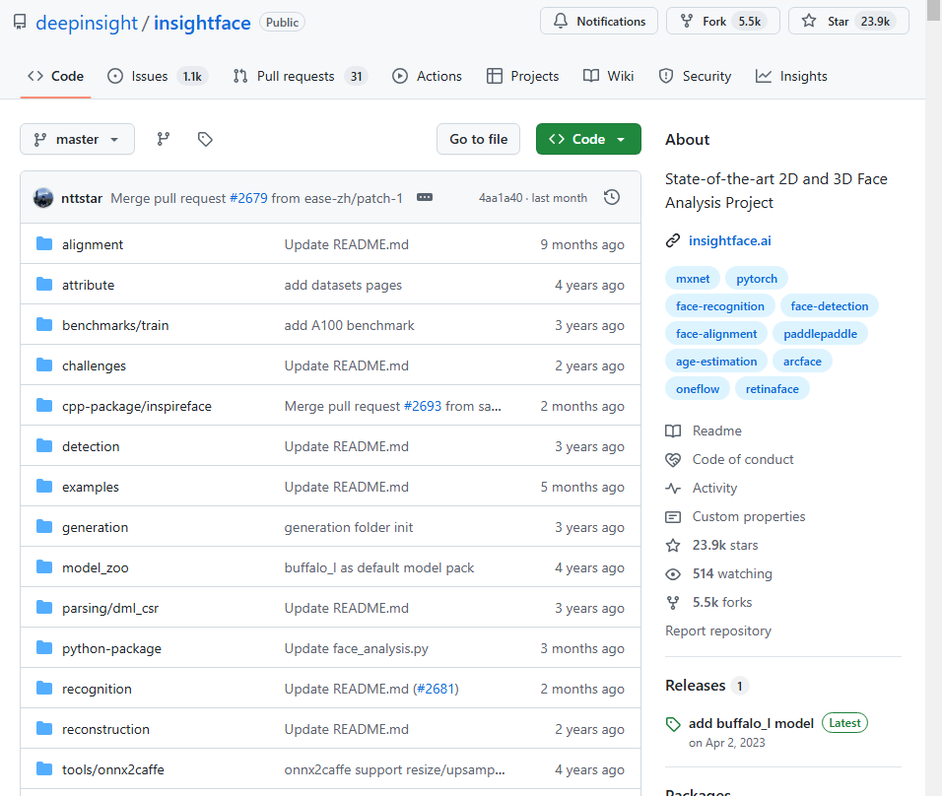
Task: Click commit hash 4aa1a40
Action: (x=501, y=198)
